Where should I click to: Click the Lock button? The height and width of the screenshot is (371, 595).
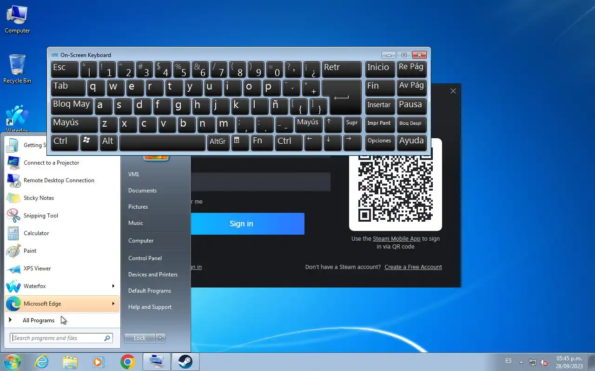click(140, 338)
